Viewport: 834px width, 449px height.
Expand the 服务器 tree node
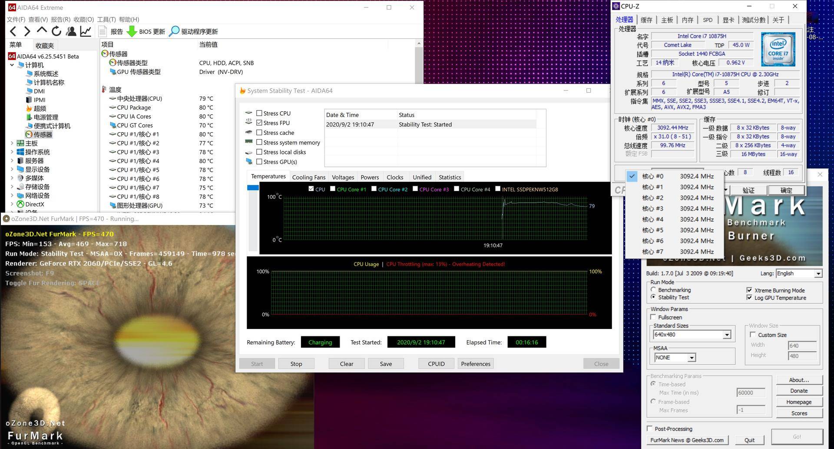(x=12, y=161)
